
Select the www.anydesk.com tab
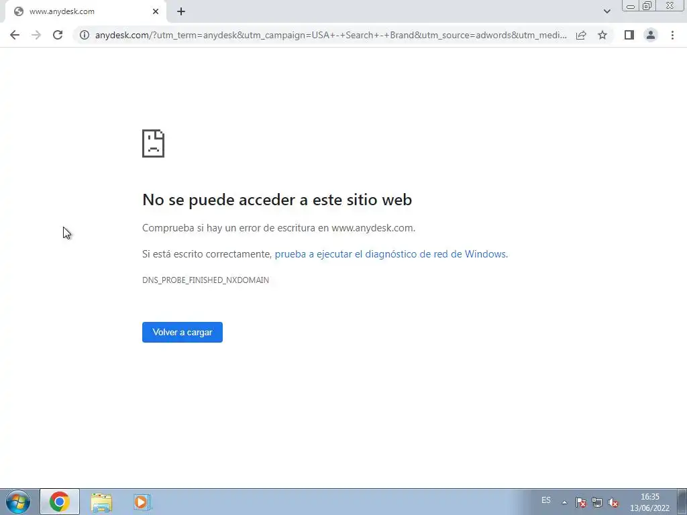click(85, 11)
